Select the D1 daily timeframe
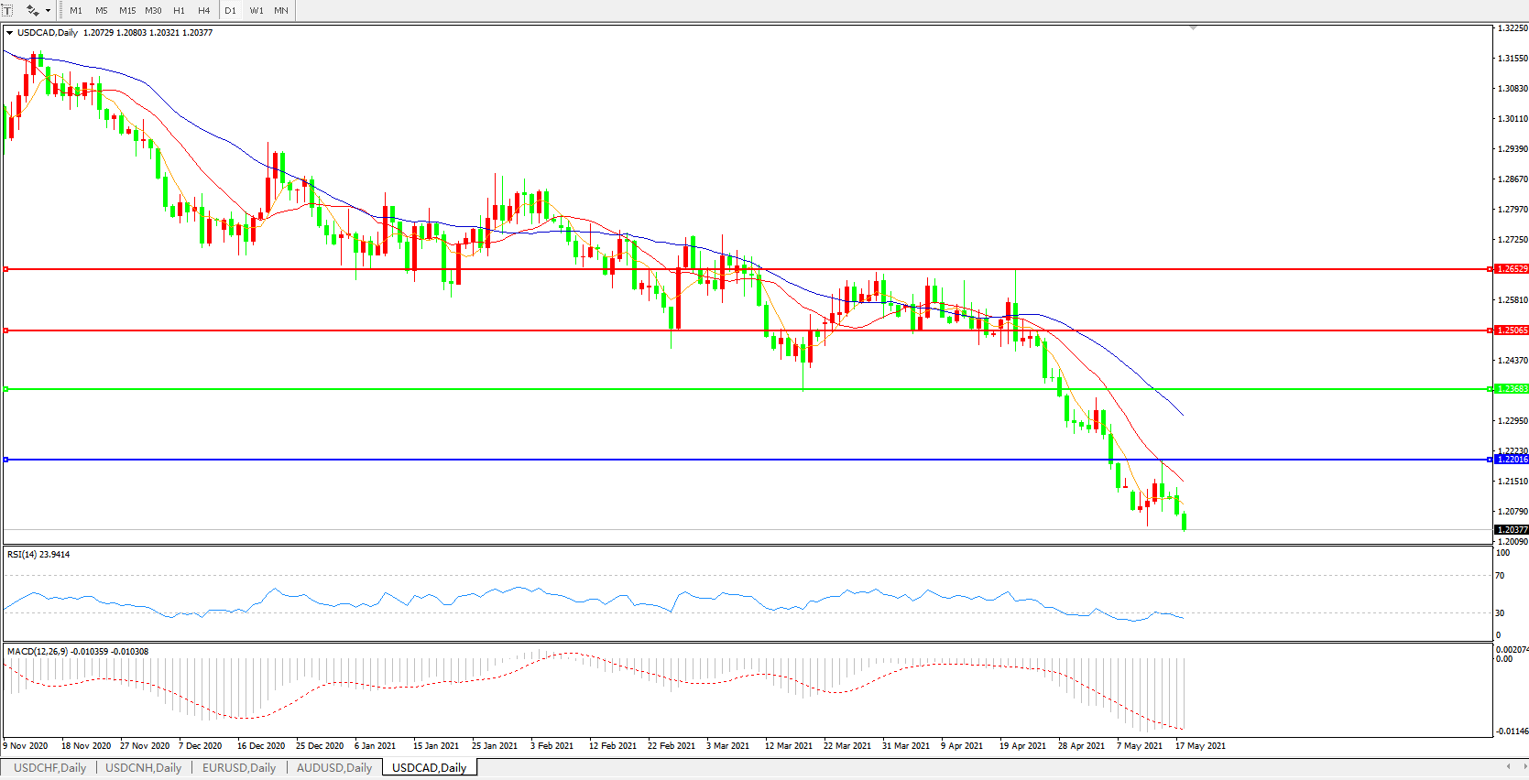1529x780 pixels. 230,11
